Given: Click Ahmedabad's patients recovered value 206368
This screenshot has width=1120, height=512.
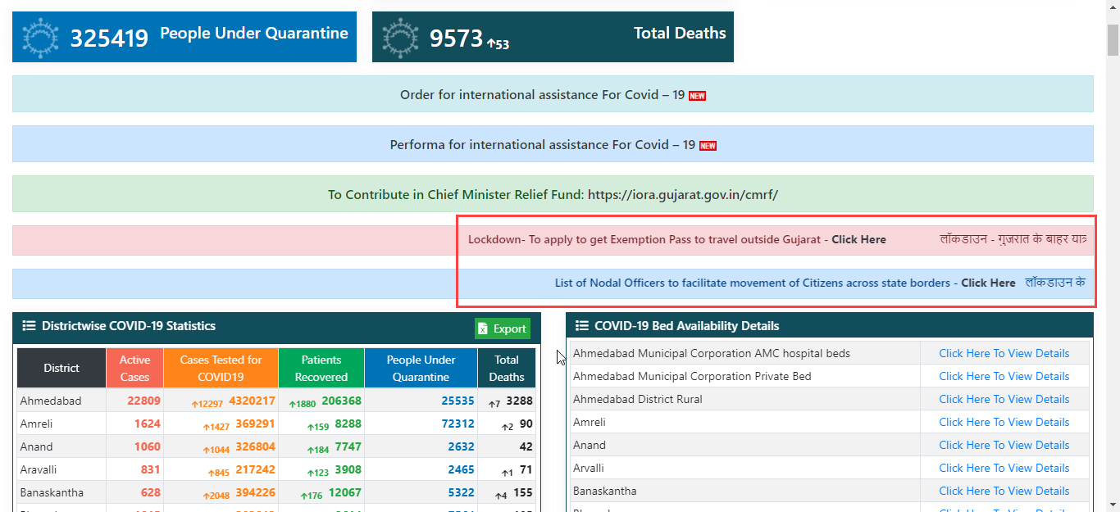Looking at the screenshot, I should [x=342, y=401].
